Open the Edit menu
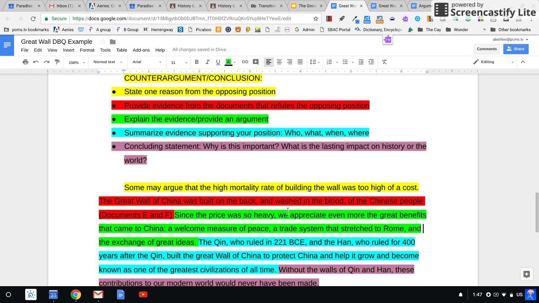 (x=38, y=50)
